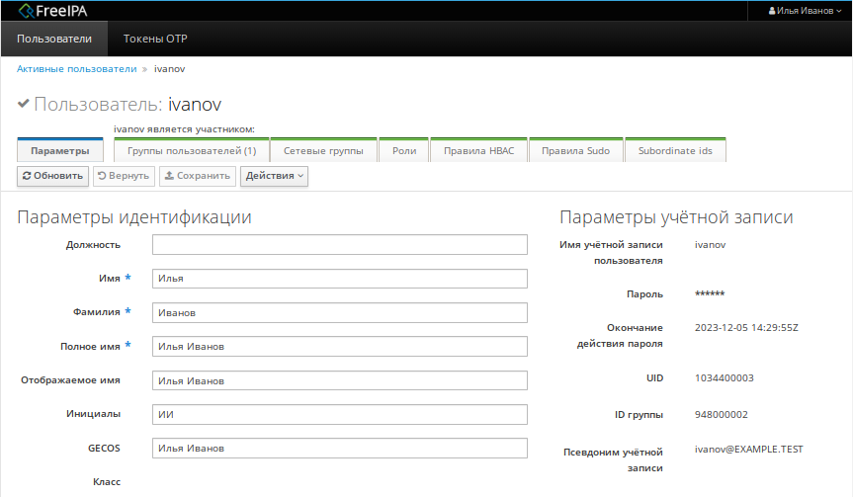Viewport: 853px width, 497px height.
Task: Click the FreeIPA logo icon
Action: click(x=27, y=11)
